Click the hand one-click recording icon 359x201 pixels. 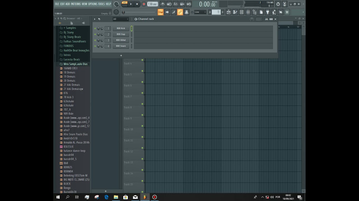(280, 12)
